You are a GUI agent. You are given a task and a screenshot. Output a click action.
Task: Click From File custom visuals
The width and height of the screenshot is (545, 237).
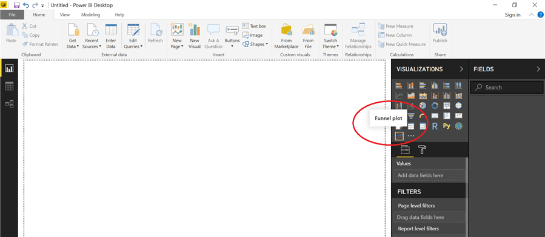[x=308, y=36]
